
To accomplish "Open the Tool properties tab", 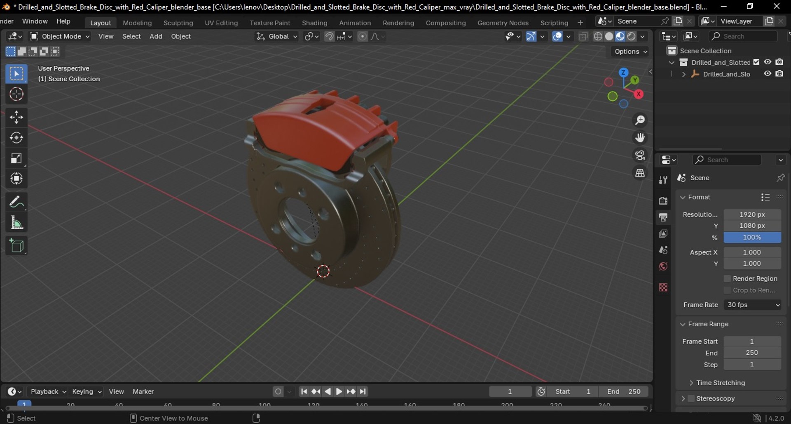I will pos(663,180).
